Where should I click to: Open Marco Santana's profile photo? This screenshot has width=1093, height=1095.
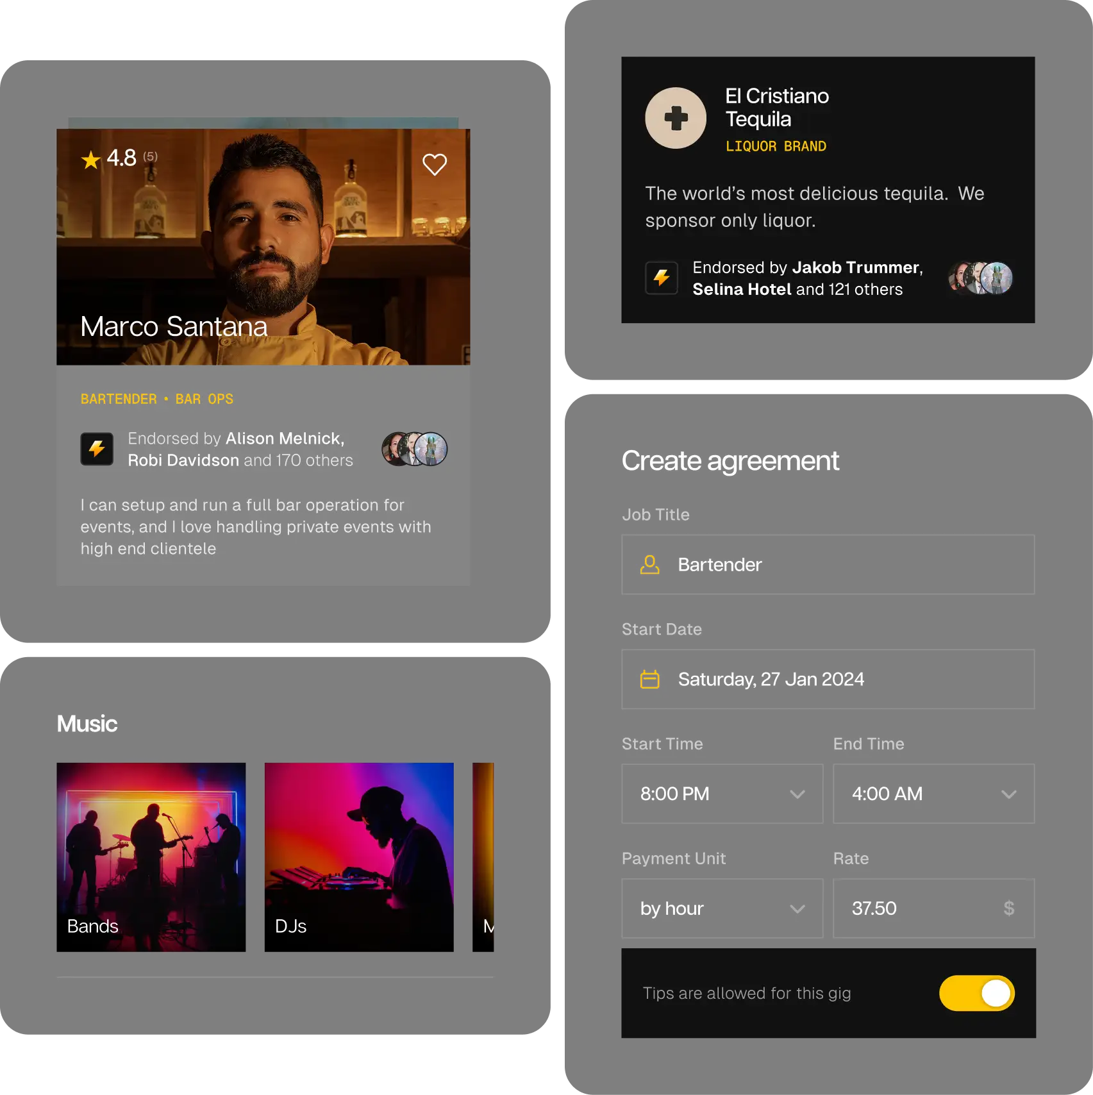(x=263, y=247)
